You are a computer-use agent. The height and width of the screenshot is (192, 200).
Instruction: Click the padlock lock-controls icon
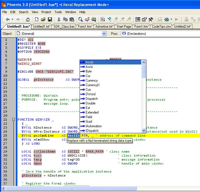click(x=186, y=19)
